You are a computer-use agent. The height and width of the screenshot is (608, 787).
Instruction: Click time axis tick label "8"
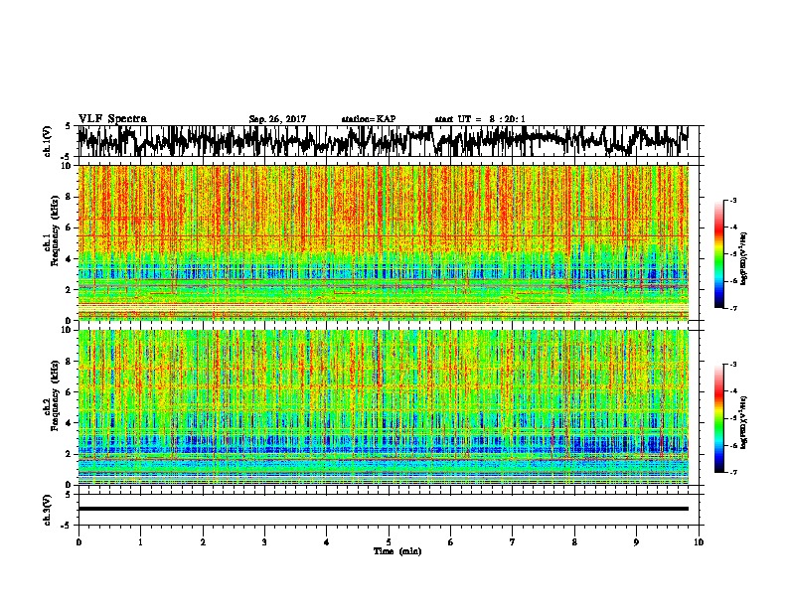(x=574, y=541)
